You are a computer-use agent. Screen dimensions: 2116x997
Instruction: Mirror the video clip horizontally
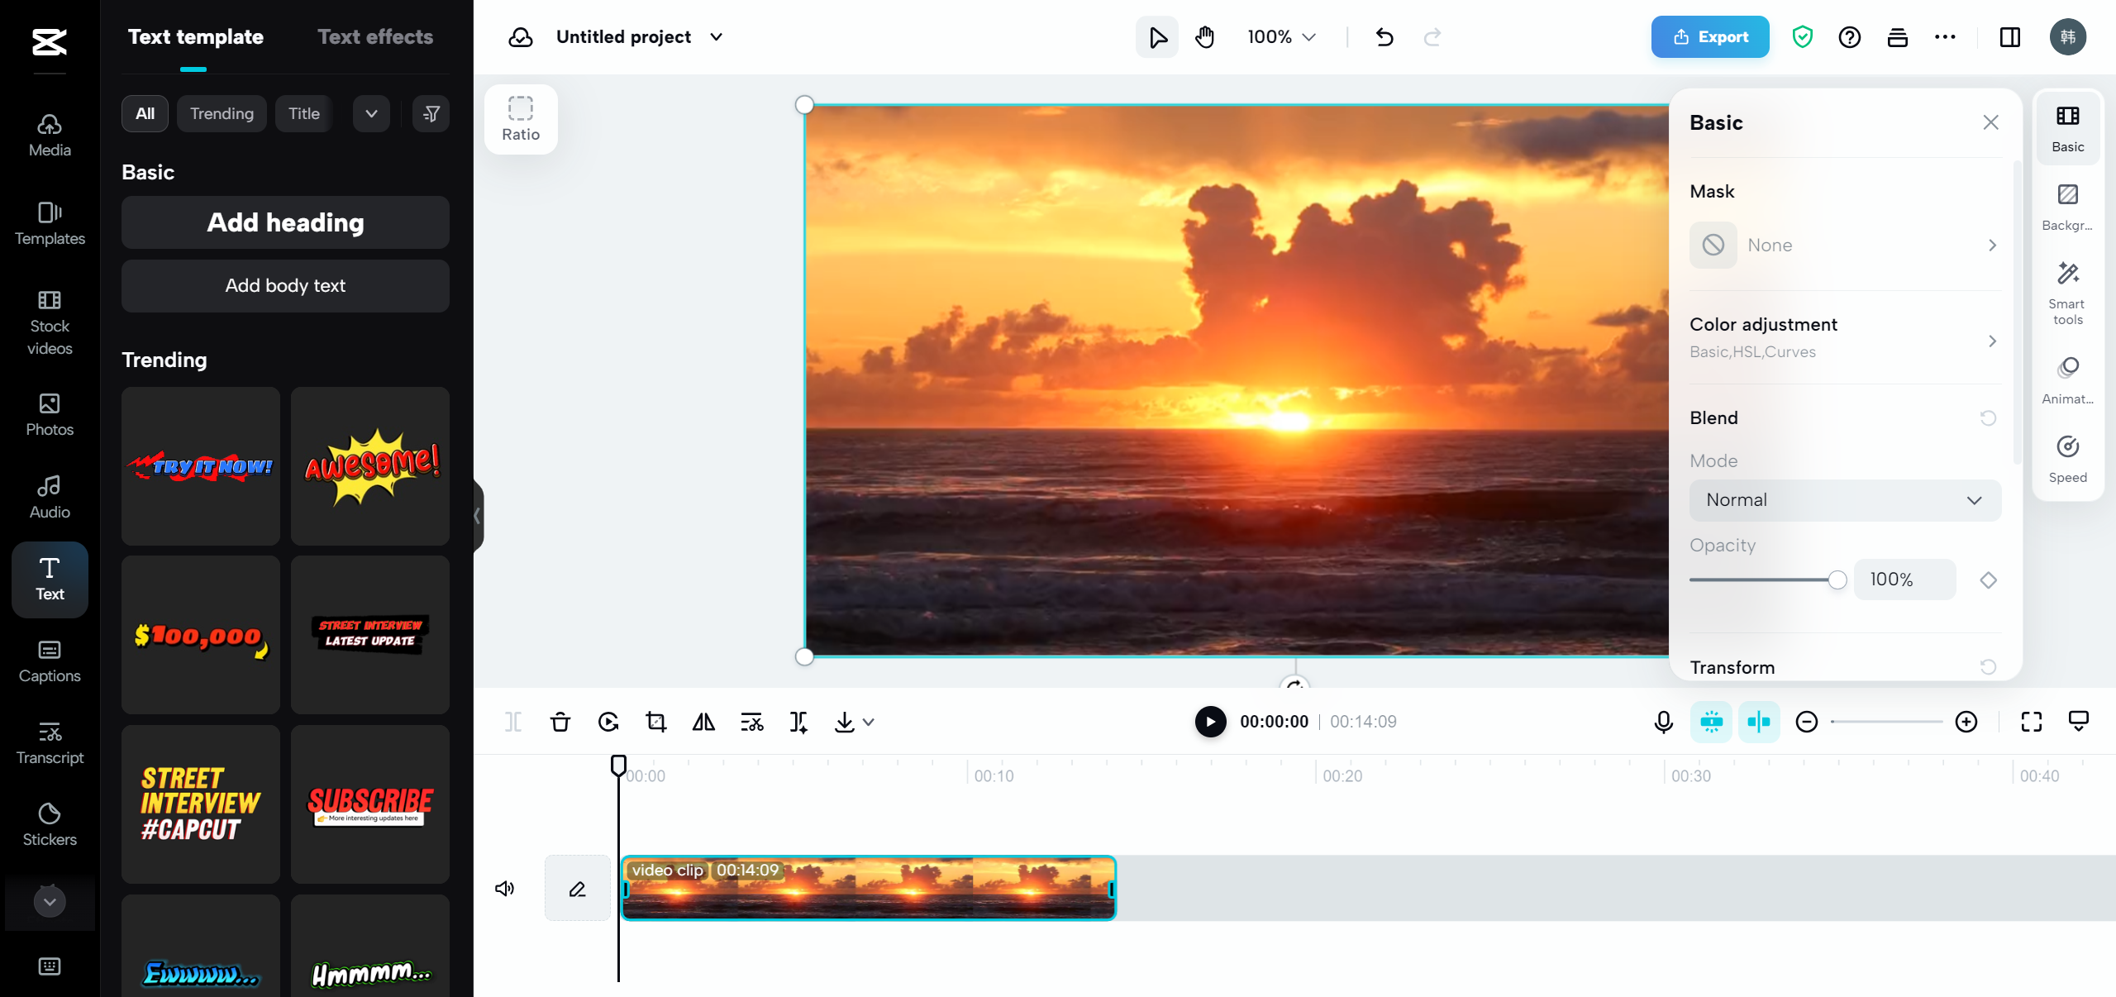[703, 722]
